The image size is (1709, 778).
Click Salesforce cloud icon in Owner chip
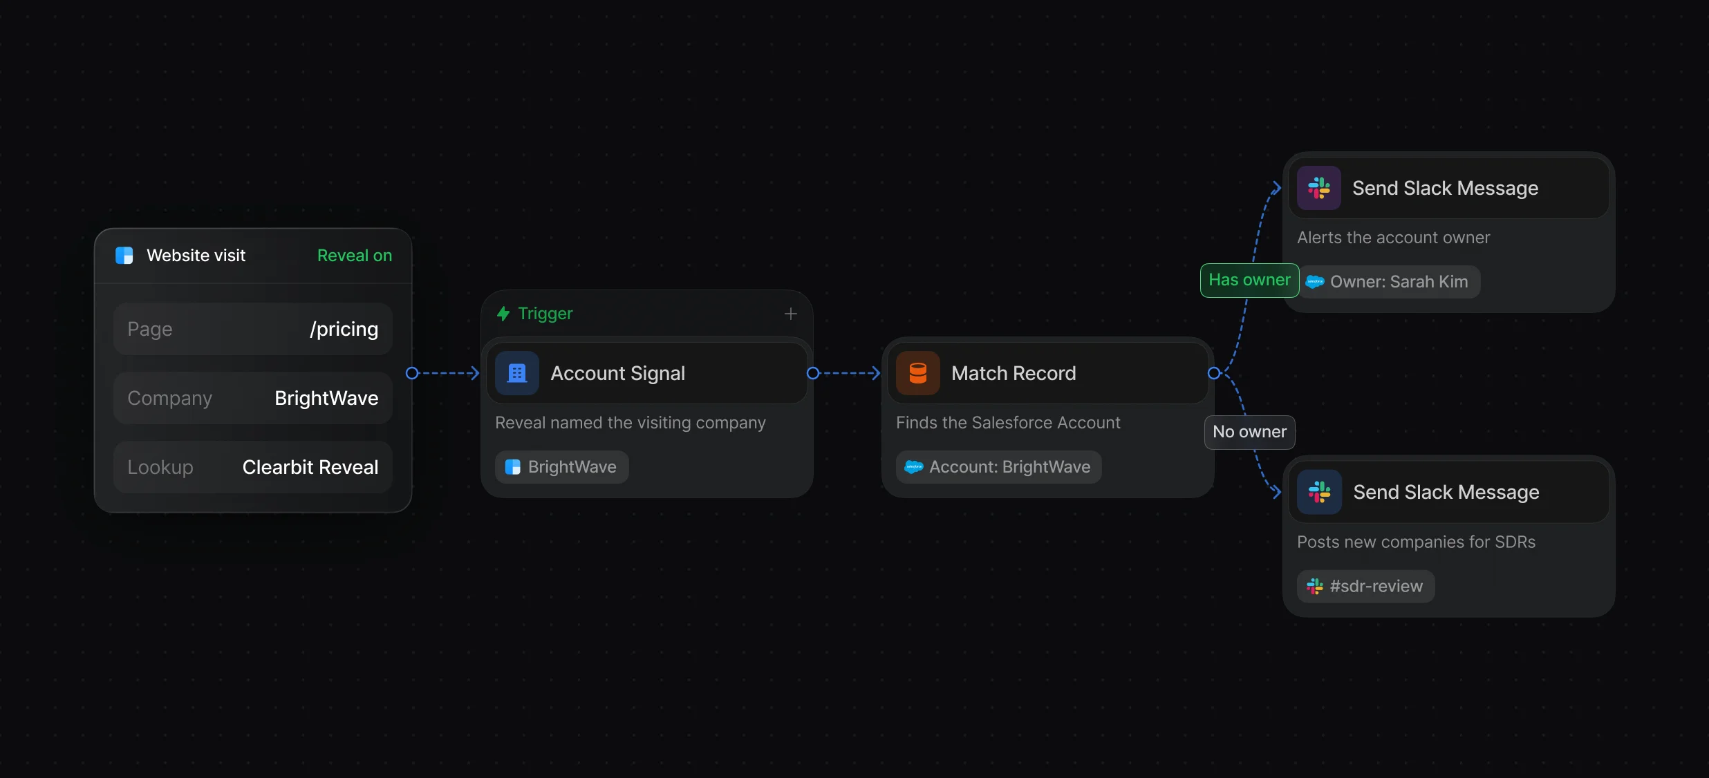pyautogui.click(x=1315, y=282)
